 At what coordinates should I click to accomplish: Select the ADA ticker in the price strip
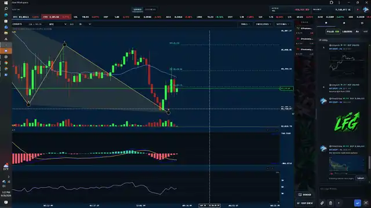point(179,17)
